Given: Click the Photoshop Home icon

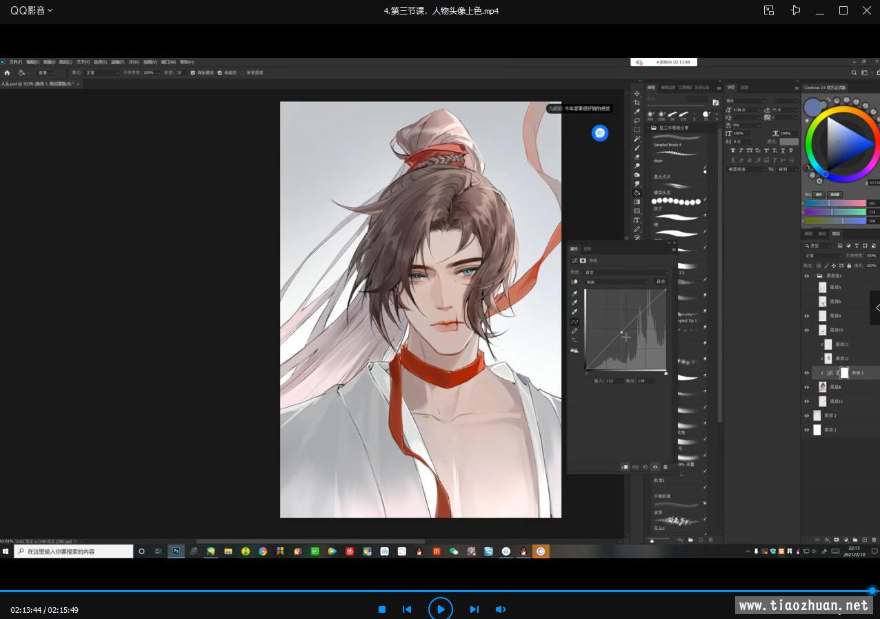Looking at the screenshot, I should pos(7,72).
